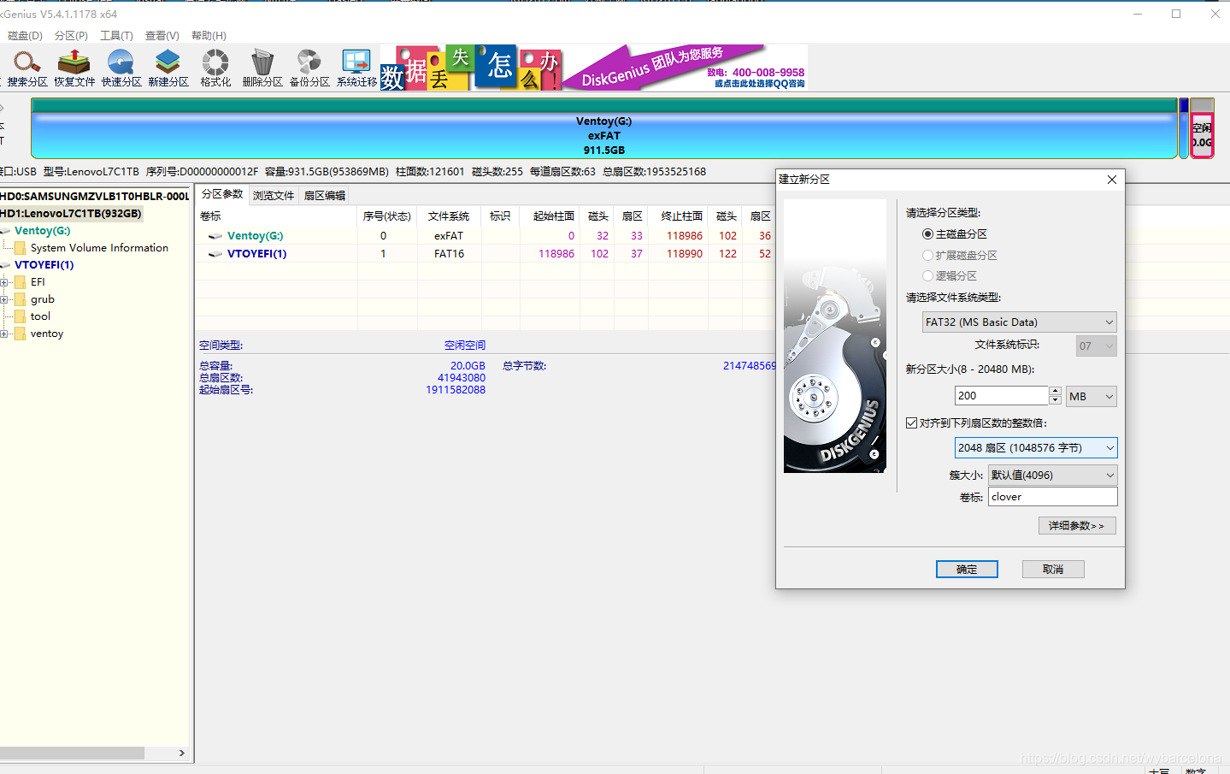Image resolution: width=1230 pixels, height=774 pixels.
Task: Select 逻辑分区 radio button
Action: pos(927,276)
